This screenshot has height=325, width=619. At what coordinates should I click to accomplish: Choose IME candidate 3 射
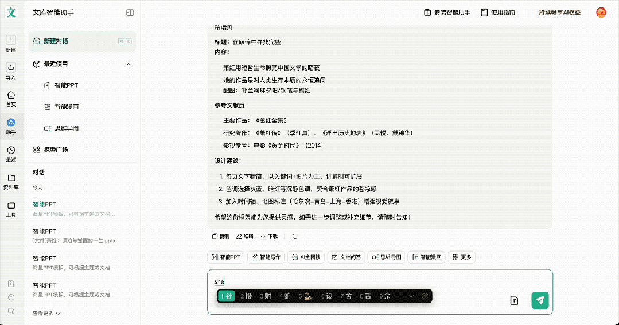click(266, 296)
